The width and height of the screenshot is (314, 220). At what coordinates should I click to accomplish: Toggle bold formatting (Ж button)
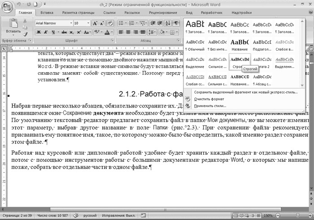coord(39,32)
